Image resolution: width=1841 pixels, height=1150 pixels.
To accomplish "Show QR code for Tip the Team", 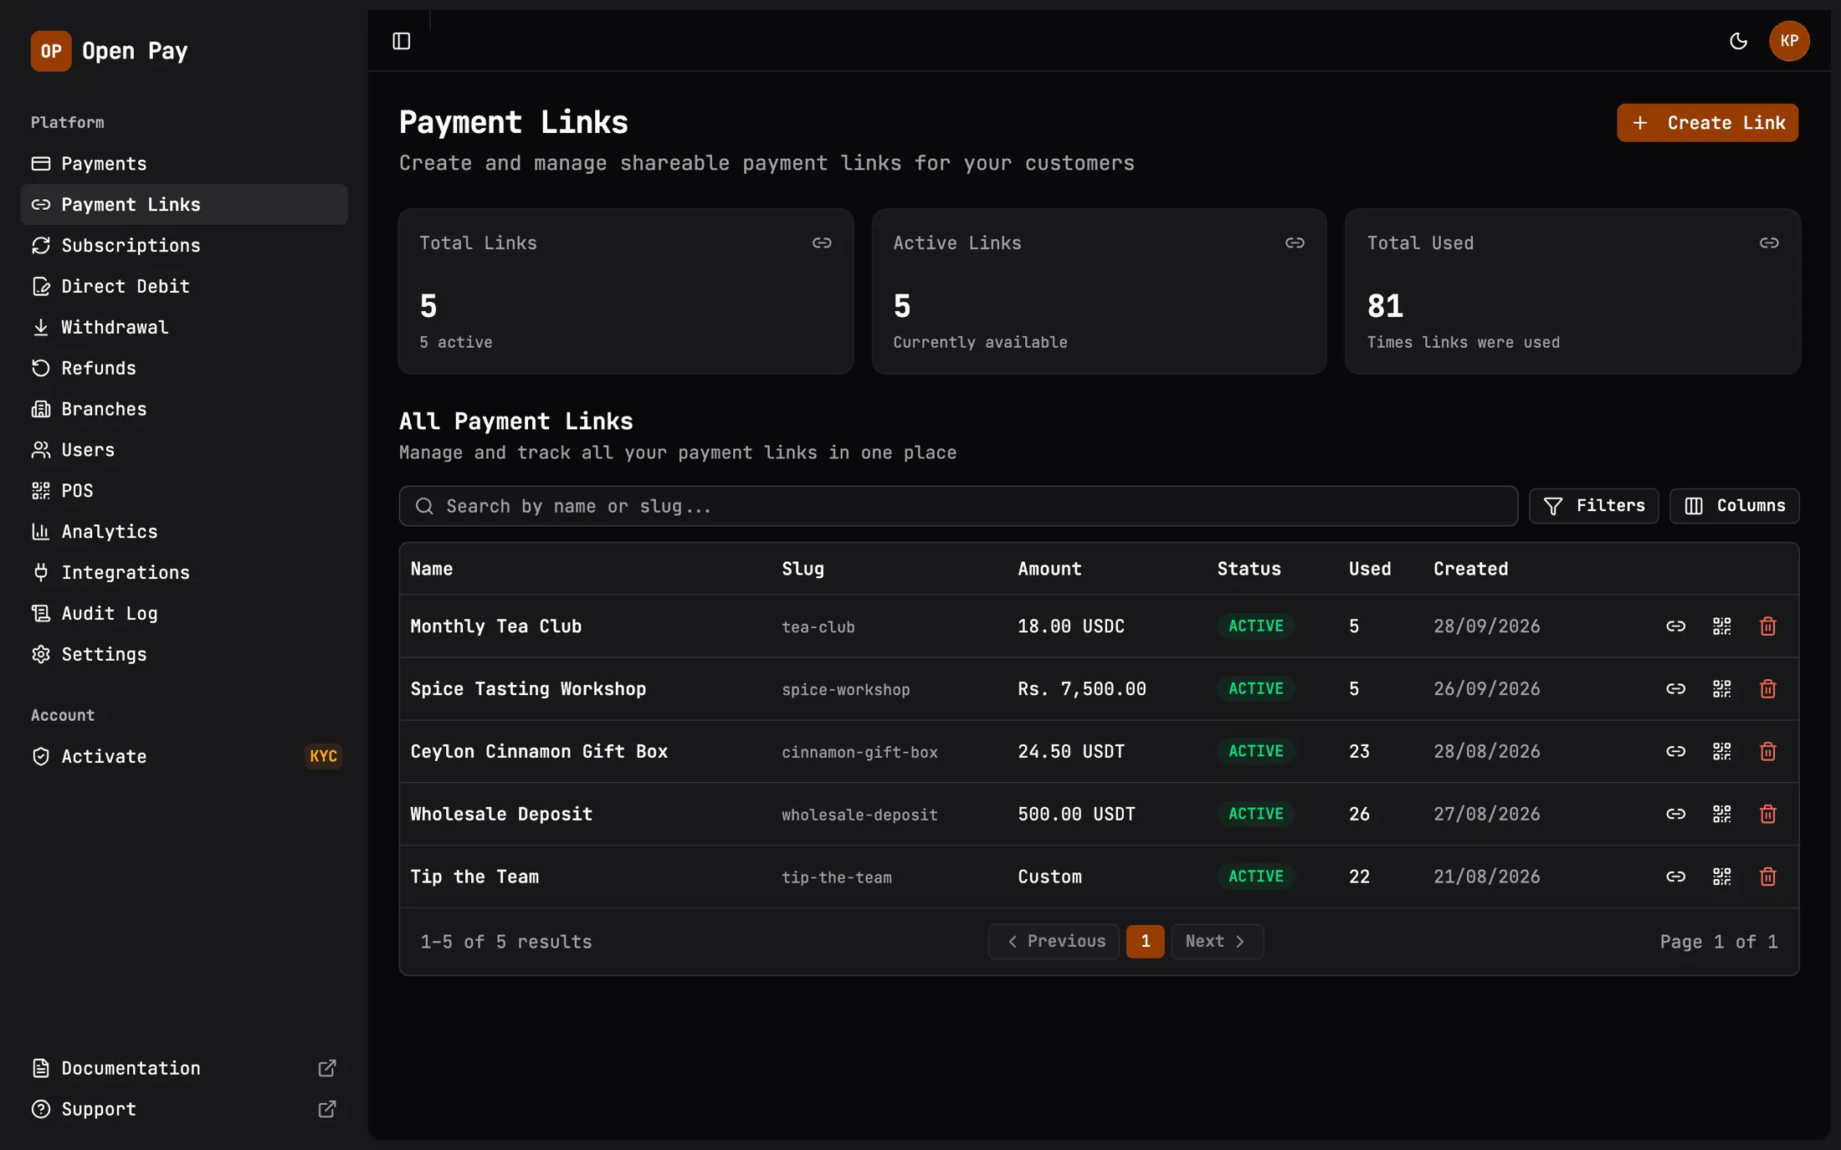I will tap(1721, 877).
